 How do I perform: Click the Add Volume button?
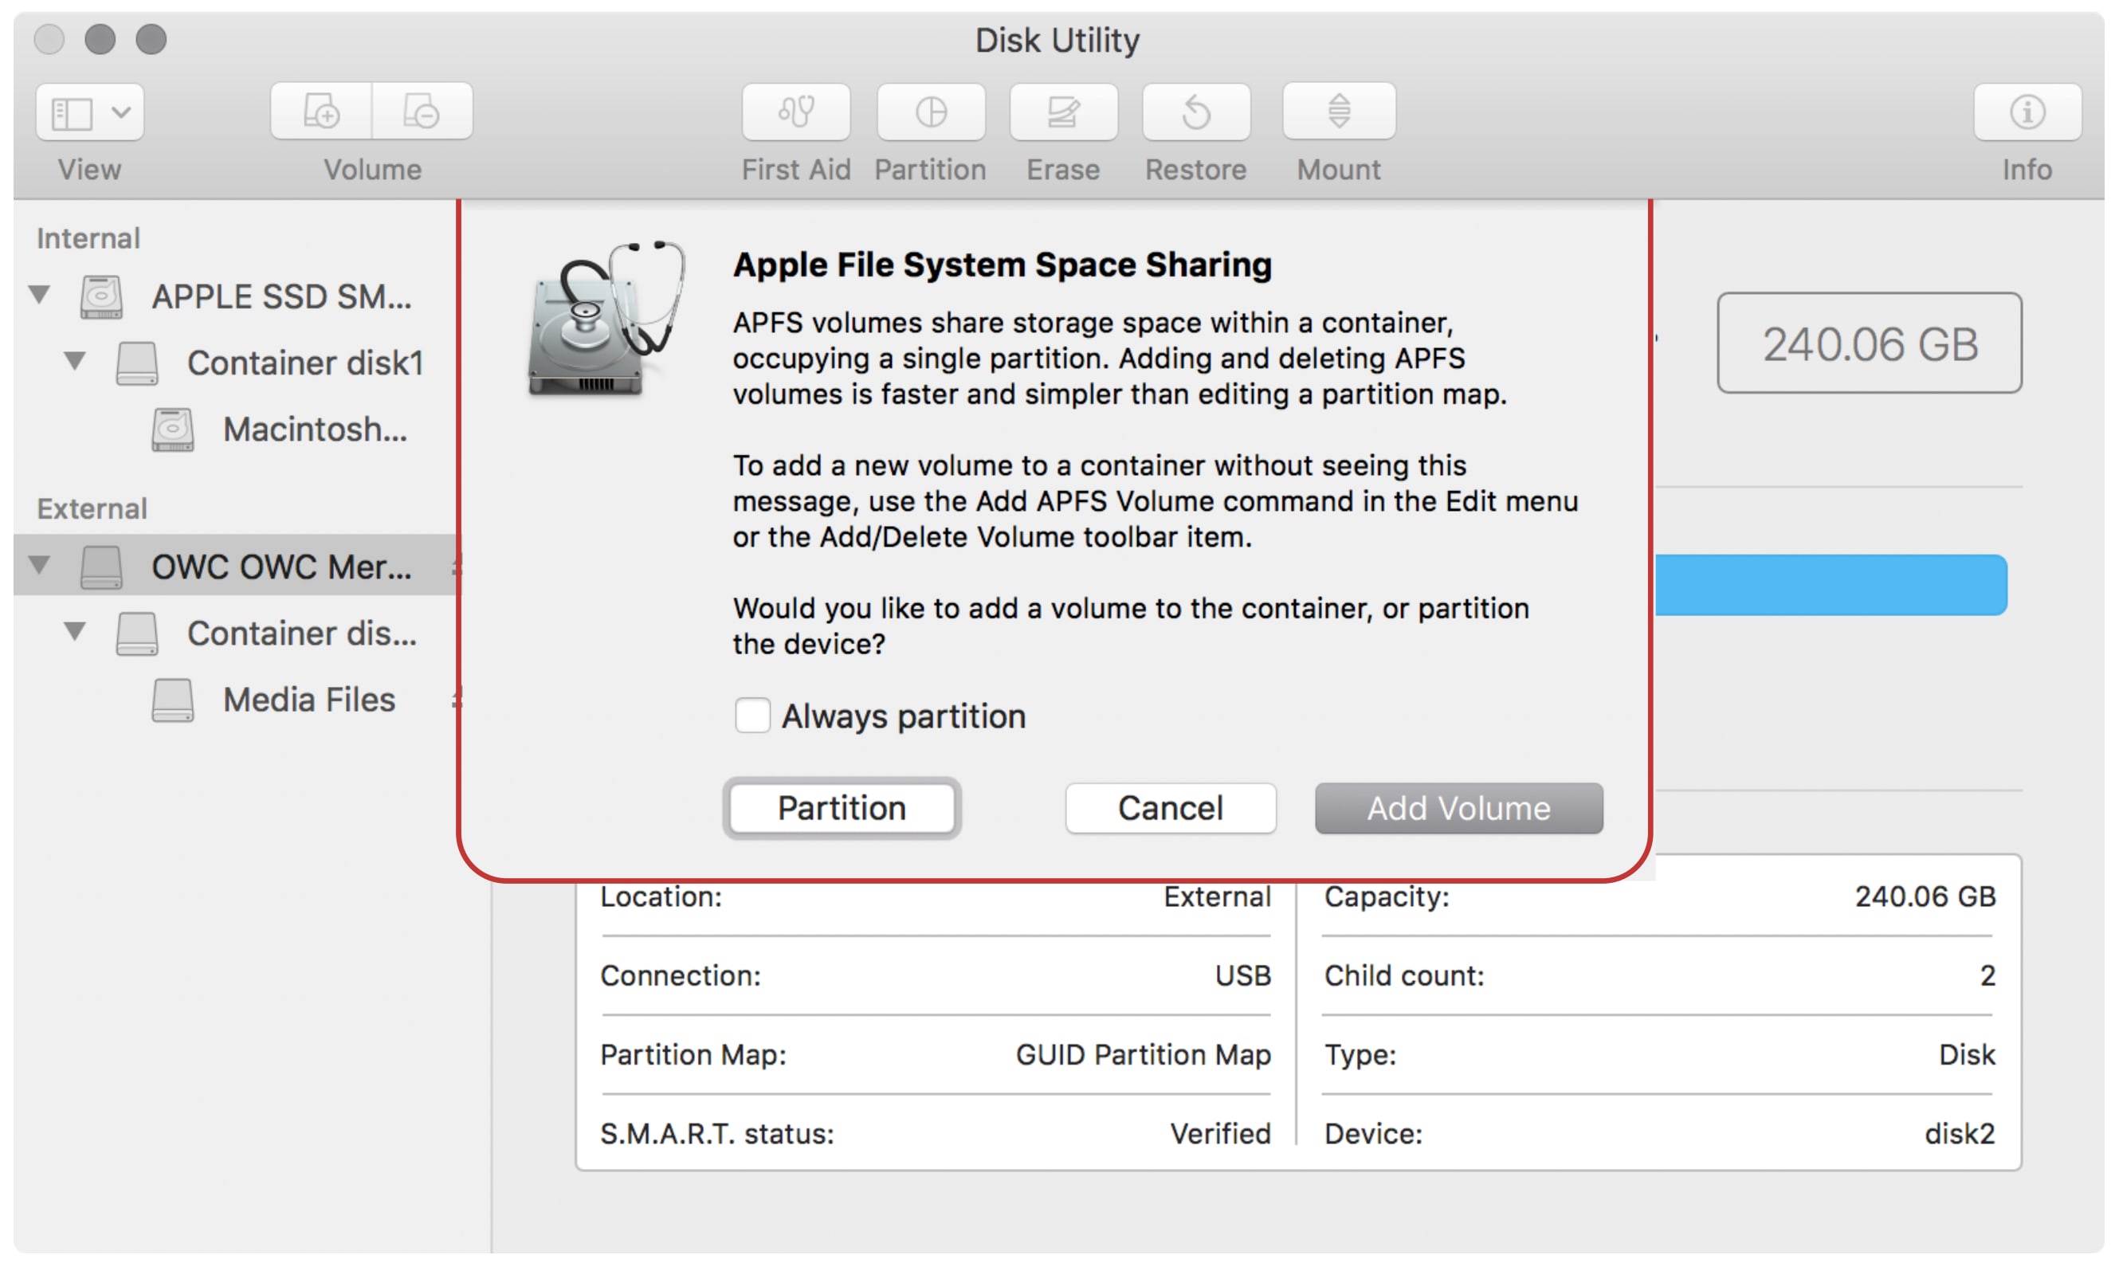click(1458, 808)
